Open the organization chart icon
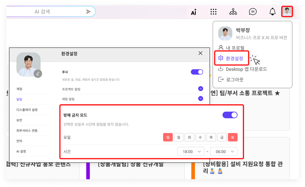 [233, 12]
